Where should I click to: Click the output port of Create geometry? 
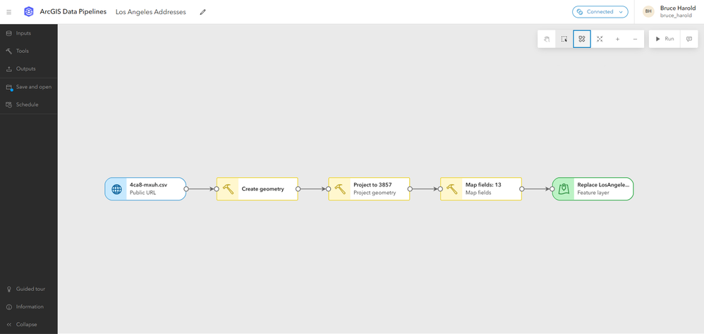[x=298, y=189]
